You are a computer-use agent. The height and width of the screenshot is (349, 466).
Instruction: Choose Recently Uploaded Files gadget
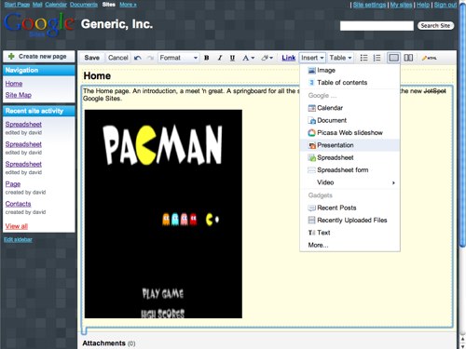click(x=349, y=221)
